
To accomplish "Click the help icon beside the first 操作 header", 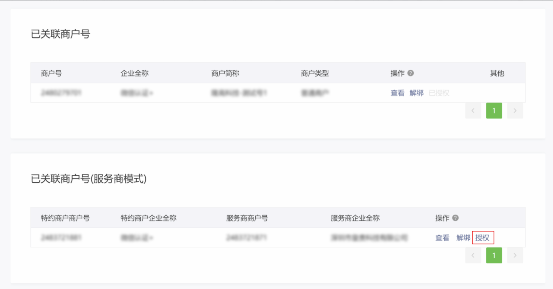I will coord(411,73).
